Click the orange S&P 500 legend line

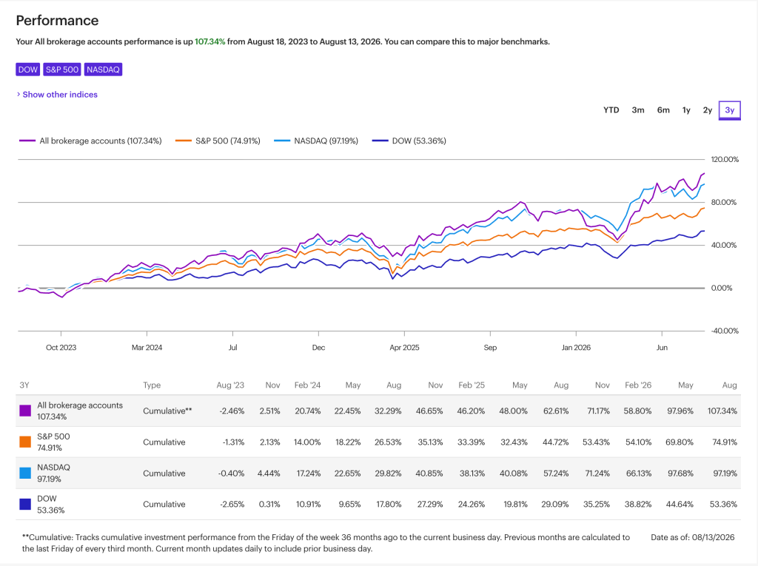(x=184, y=141)
